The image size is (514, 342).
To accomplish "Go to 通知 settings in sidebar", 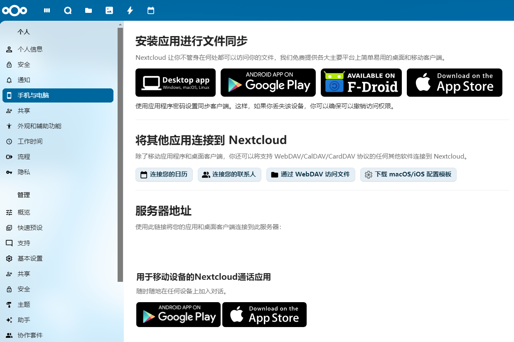I will click(24, 80).
